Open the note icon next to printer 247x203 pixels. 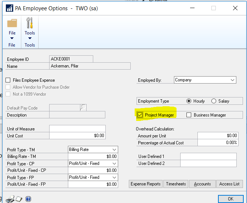point(19,199)
